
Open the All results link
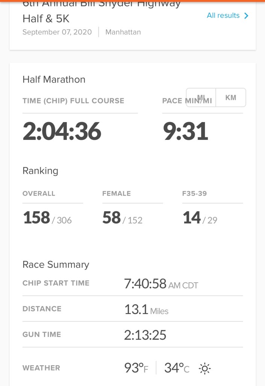pyautogui.click(x=223, y=15)
